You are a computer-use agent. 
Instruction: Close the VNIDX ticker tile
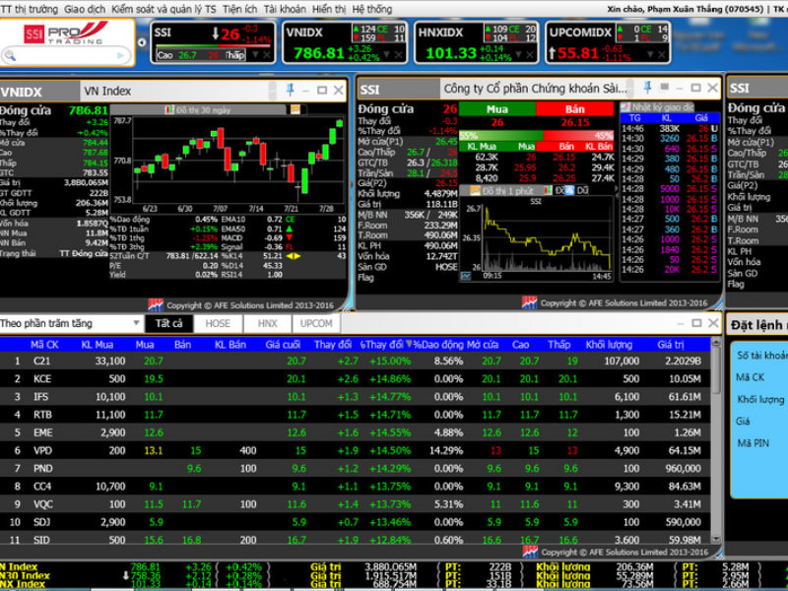coord(399,54)
